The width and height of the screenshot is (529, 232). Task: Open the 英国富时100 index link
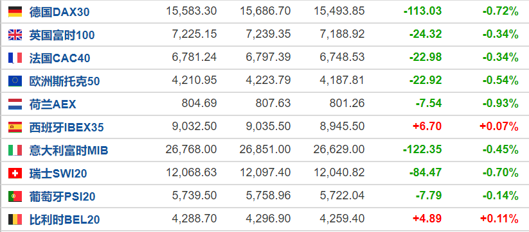coord(62,35)
